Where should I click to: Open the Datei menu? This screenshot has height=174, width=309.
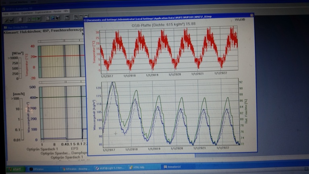pyautogui.click(x=6, y=13)
